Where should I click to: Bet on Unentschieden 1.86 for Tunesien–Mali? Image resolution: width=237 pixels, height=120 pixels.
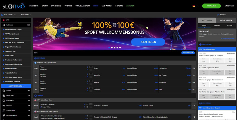pyautogui.click(x=142, y=90)
